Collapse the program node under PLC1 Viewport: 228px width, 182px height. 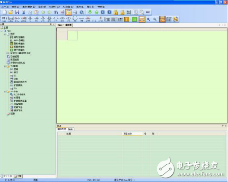click(5, 34)
